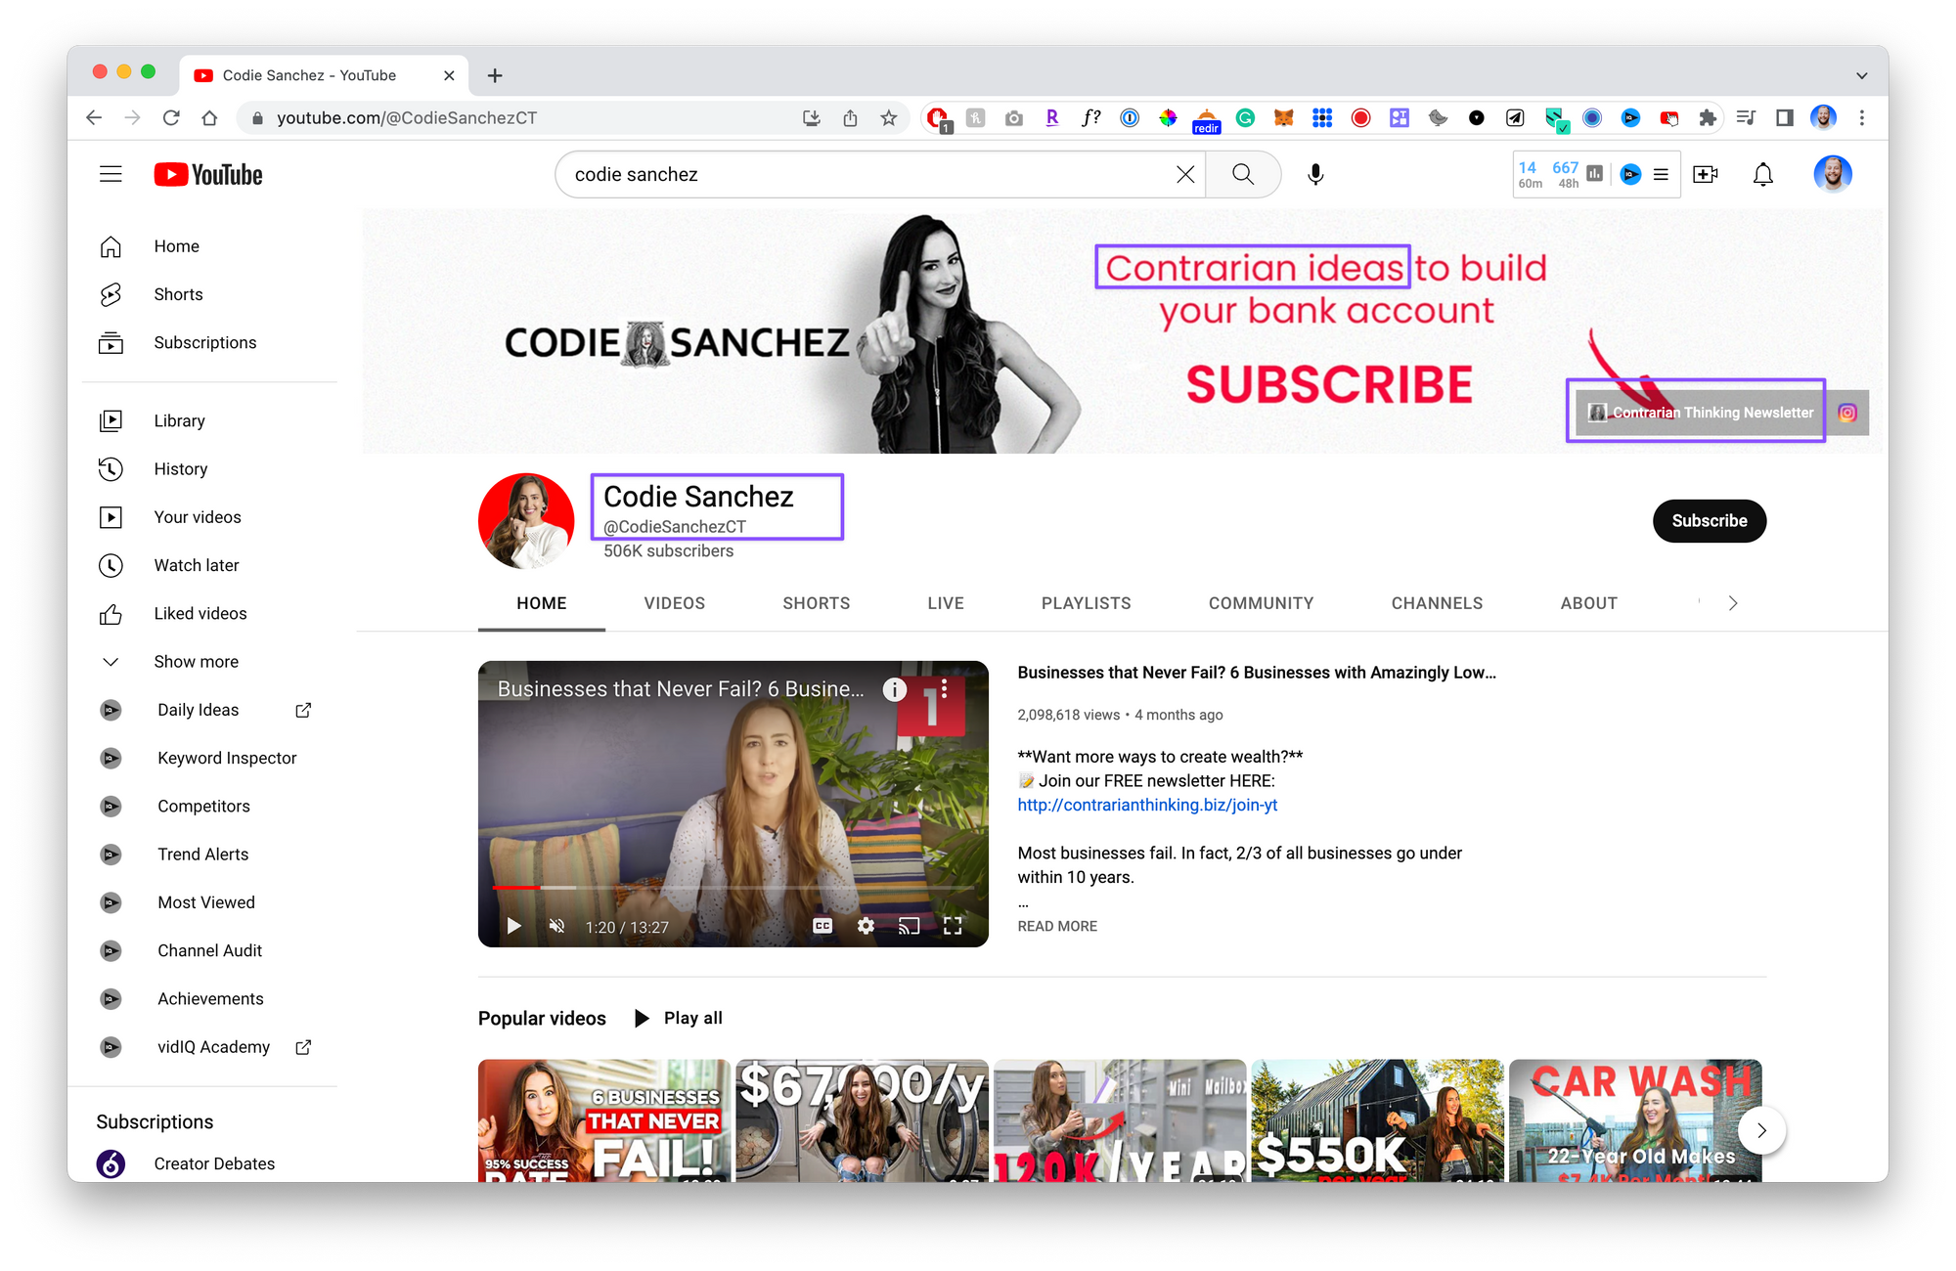Open the Instagram link on the banner
This screenshot has width=1956, height=1271.
[x=1847, y=413]
